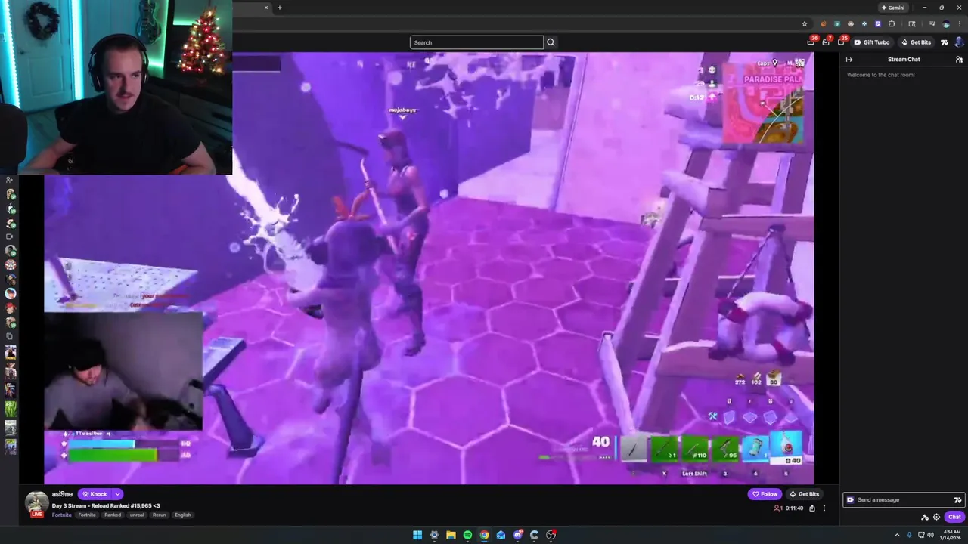Image resolution: width=968 pixels, height=544 pixels.
Task: Click the asi9ne channel name
Action: [62, 494]
